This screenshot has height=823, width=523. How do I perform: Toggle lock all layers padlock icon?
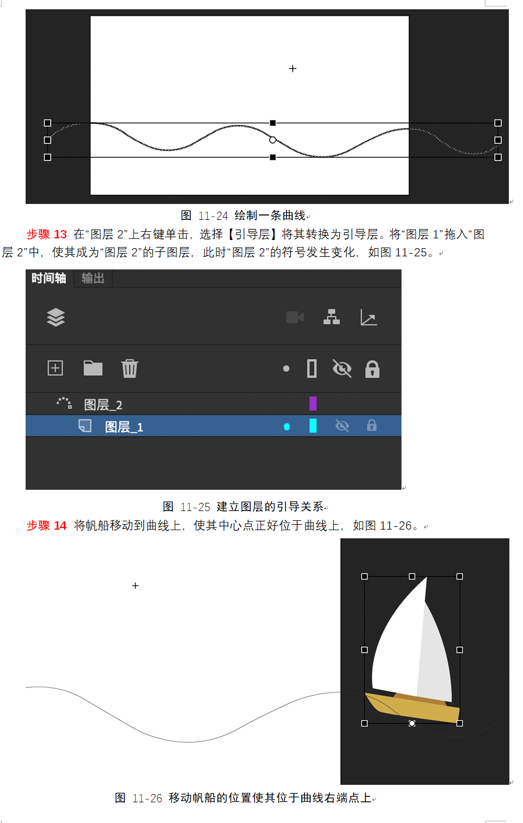372,369
